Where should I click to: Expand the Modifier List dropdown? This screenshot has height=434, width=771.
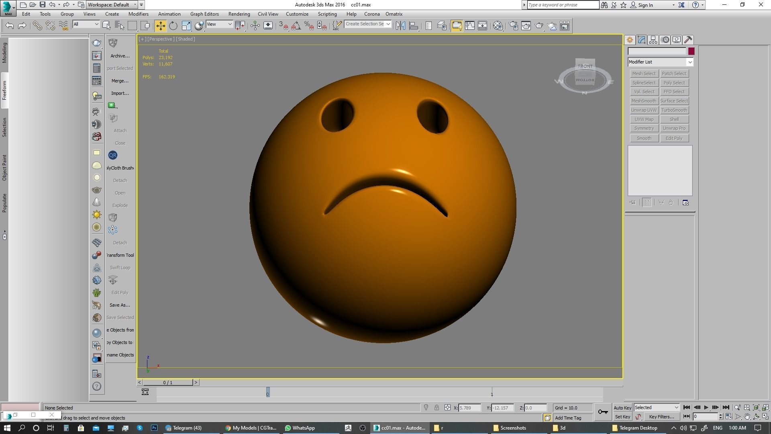[x=689, y=62]
